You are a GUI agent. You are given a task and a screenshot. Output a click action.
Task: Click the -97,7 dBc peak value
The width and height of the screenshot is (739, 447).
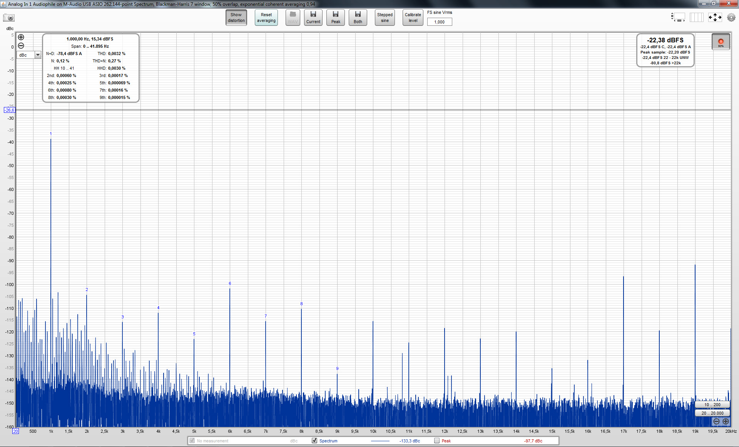point(533,441)
